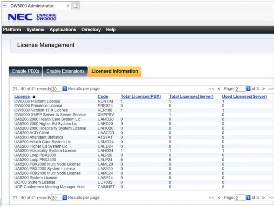Open the Directory menu

pos(91,29)
